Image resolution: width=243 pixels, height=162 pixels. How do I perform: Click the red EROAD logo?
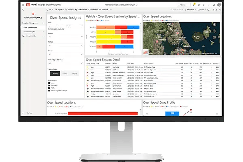[x=28, y=5]
